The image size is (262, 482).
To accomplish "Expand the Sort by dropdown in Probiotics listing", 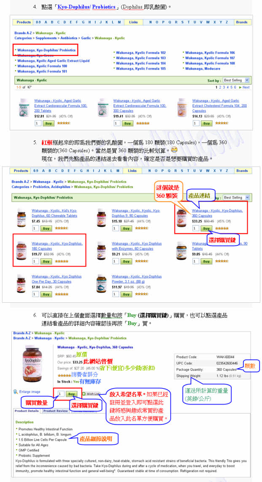I will click(236, 198).
